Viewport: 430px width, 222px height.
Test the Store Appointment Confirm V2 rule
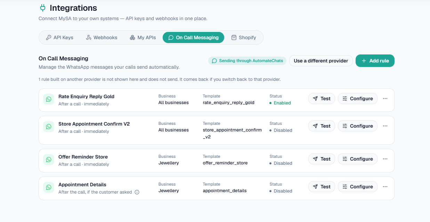coord(322,126)
